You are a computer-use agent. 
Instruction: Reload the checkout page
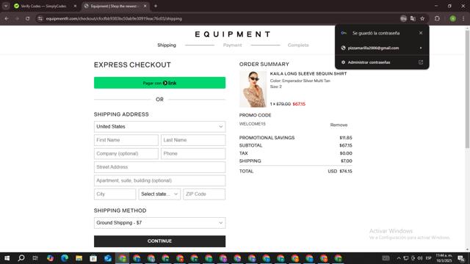click(28, 18)
